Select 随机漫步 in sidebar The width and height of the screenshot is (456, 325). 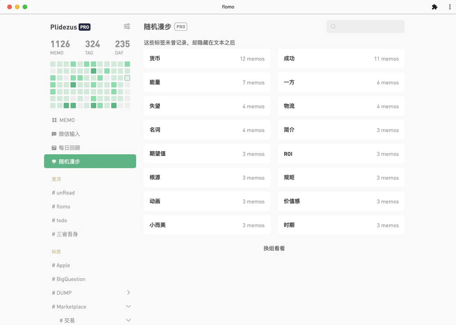(90, 161)
